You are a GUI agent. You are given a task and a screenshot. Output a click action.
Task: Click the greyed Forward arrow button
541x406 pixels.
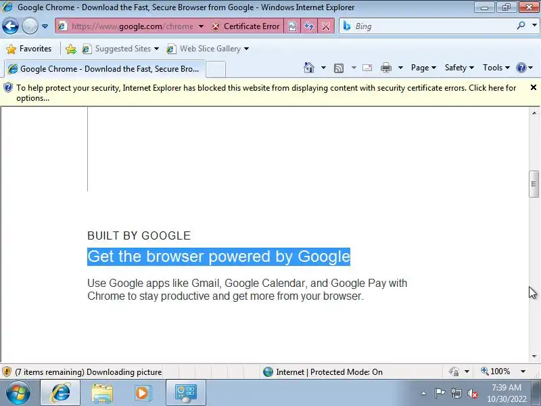pos(30,26)
